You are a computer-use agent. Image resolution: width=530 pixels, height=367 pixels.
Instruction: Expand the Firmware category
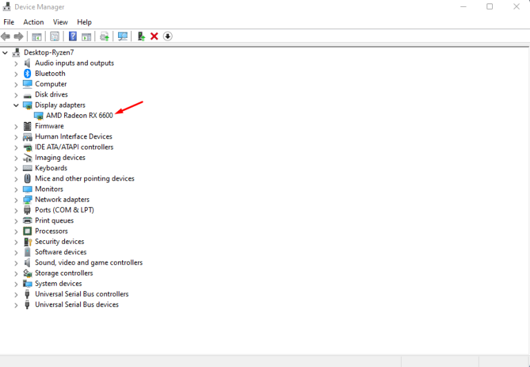[x=16, y=127]
